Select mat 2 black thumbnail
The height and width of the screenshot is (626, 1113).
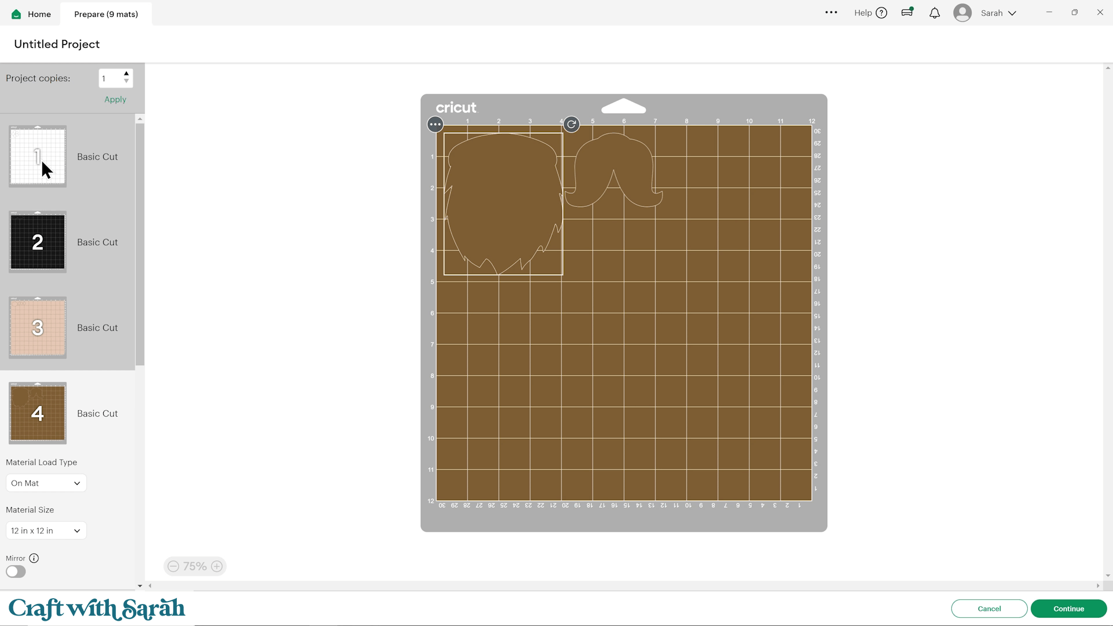(38, 242)
